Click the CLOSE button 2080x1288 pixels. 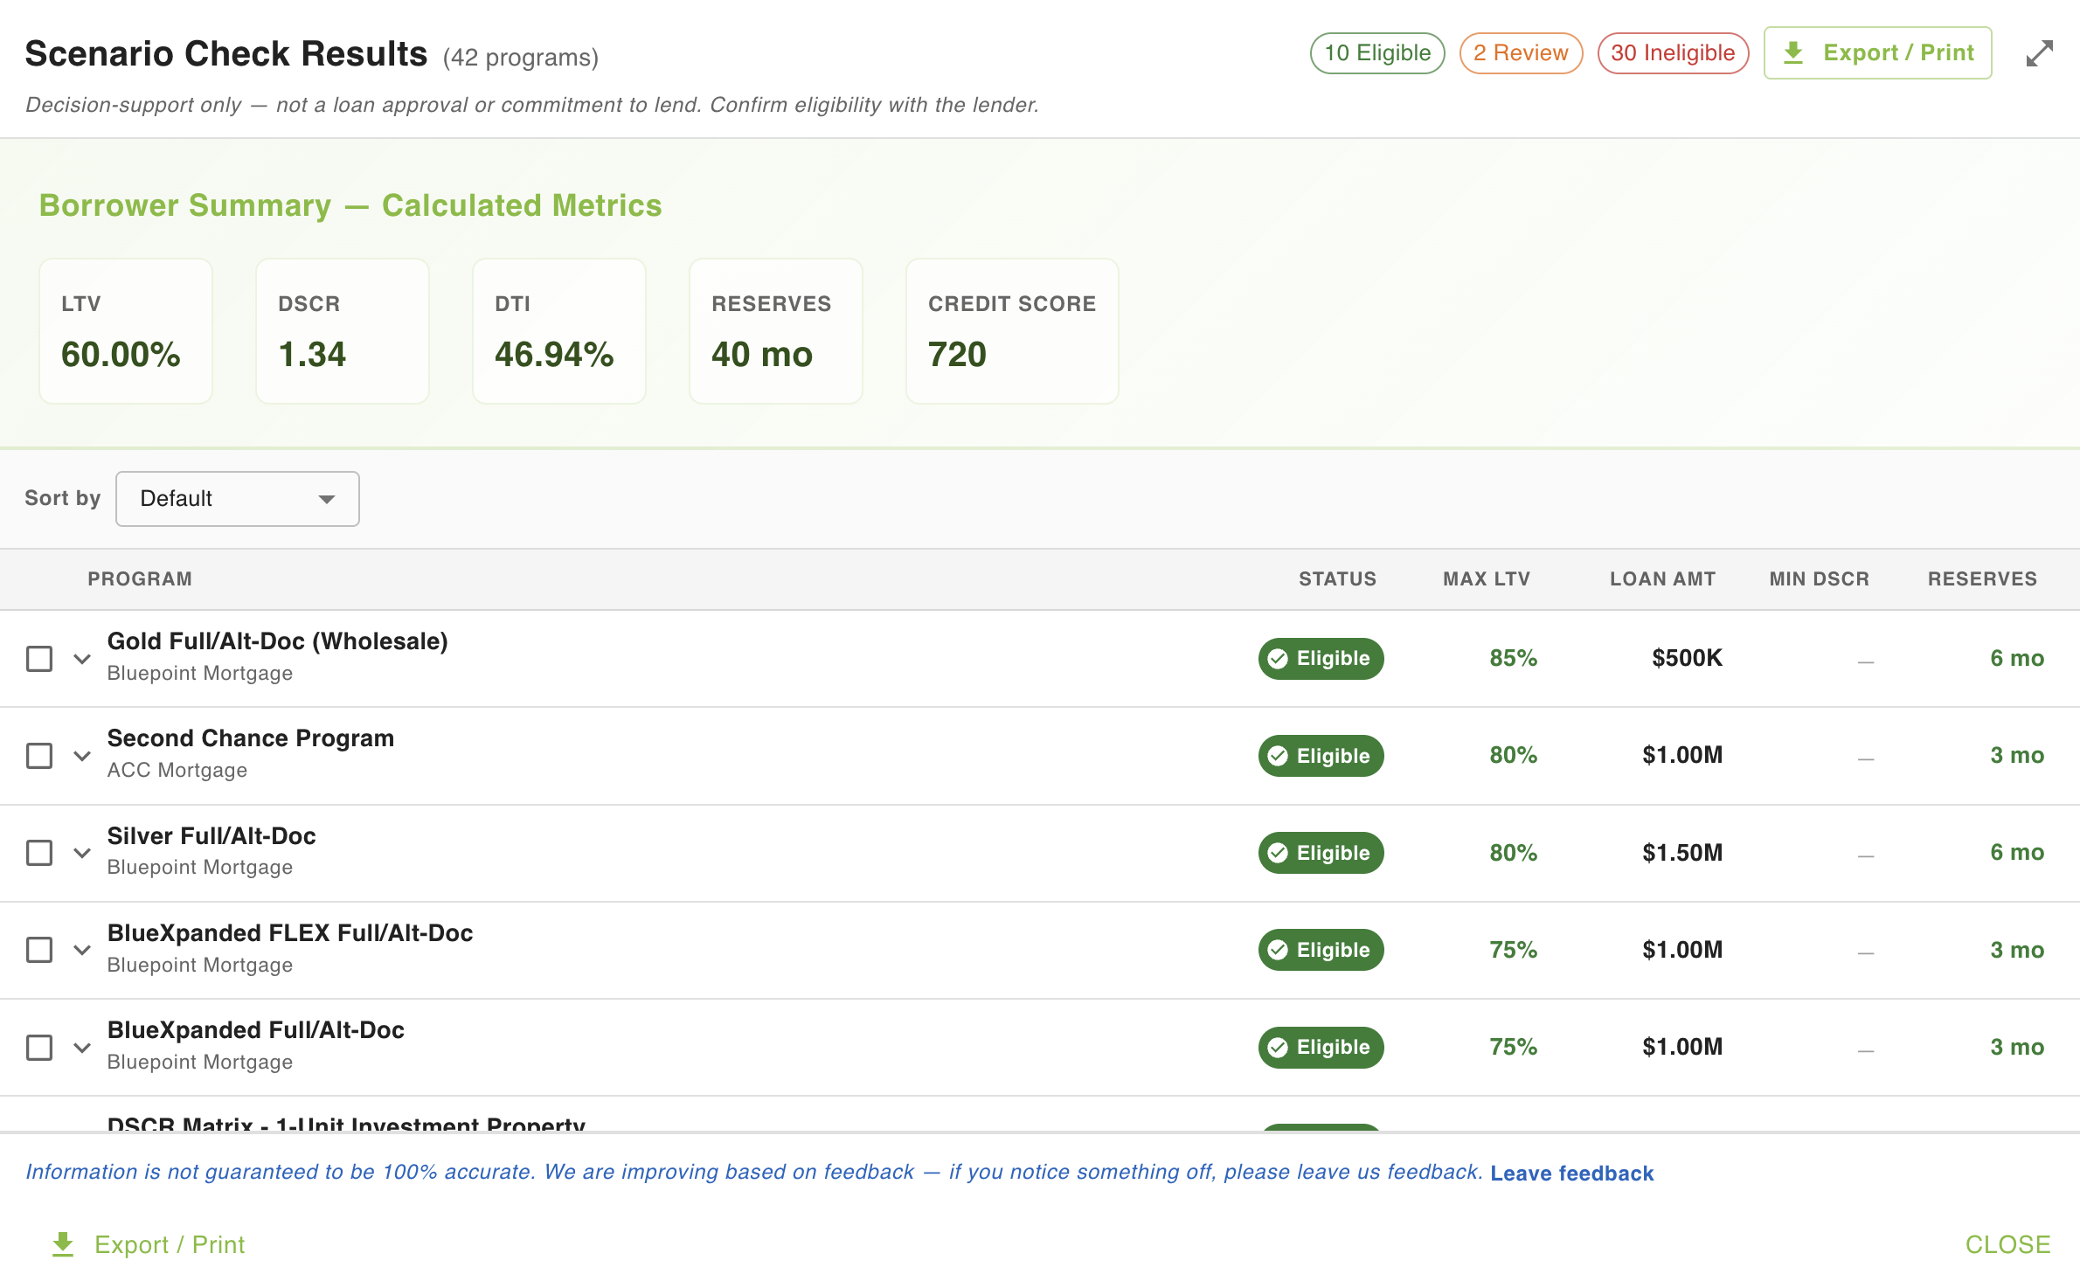pos(2007,1244)
